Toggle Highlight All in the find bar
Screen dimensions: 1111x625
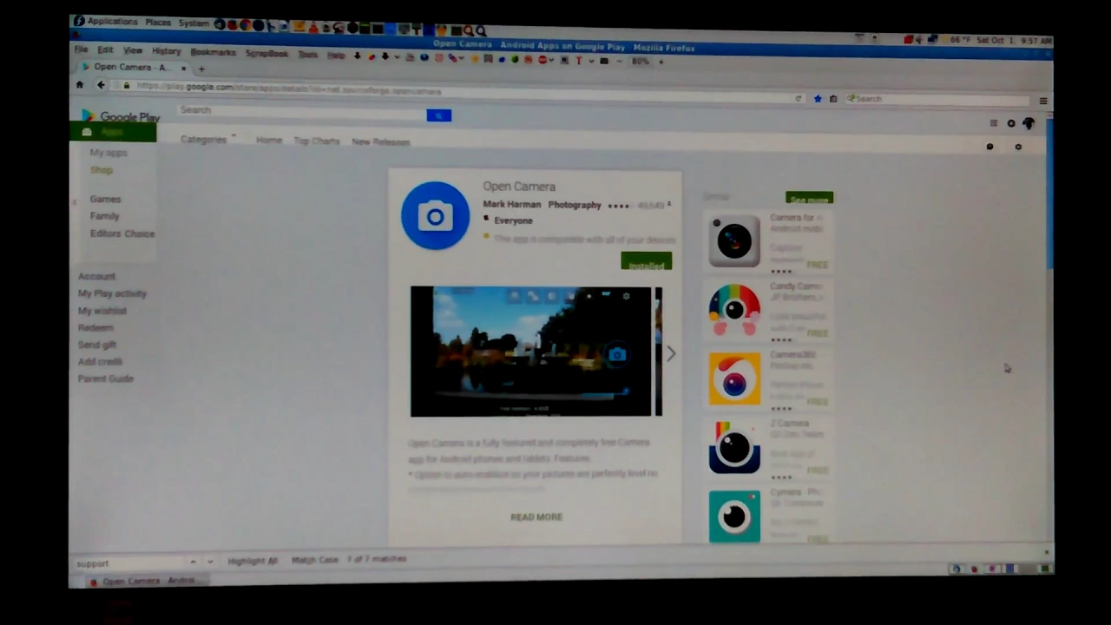coord(253,561)
